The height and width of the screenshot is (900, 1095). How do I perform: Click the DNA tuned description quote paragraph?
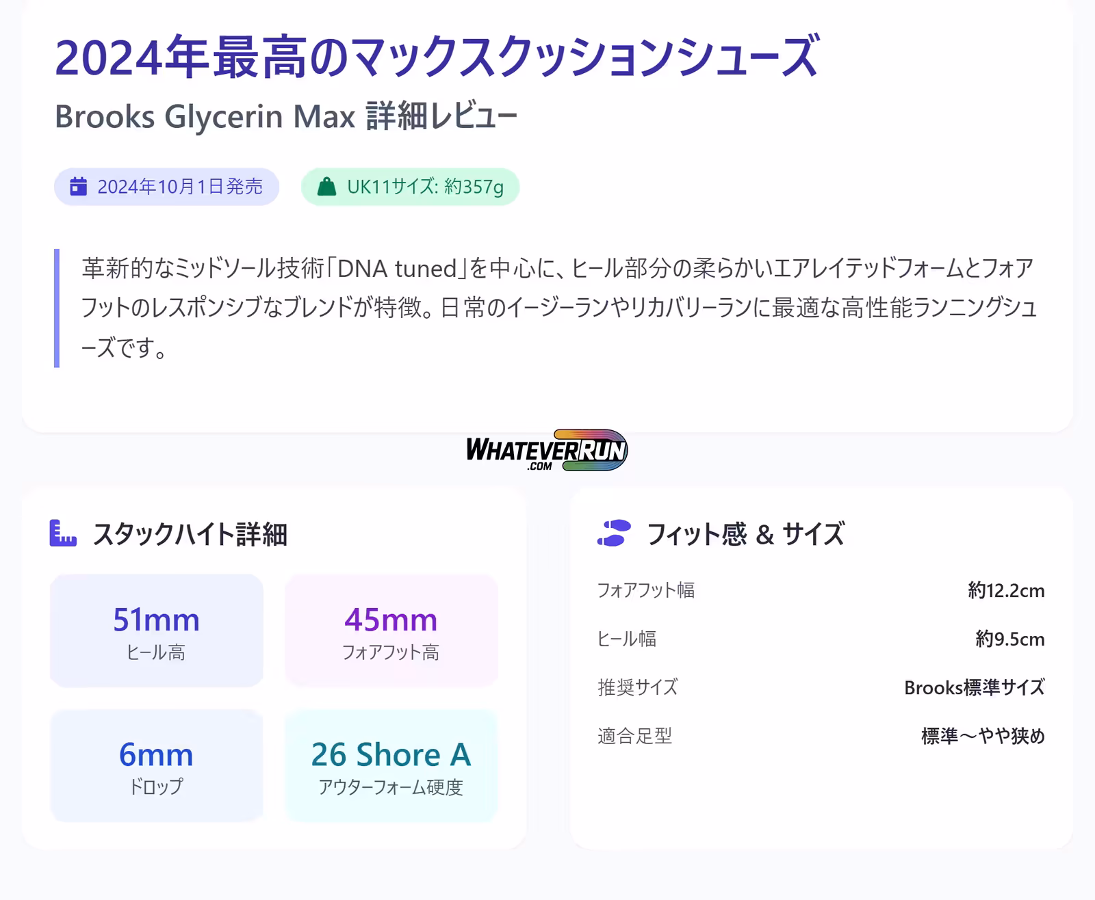click(558, 308)
